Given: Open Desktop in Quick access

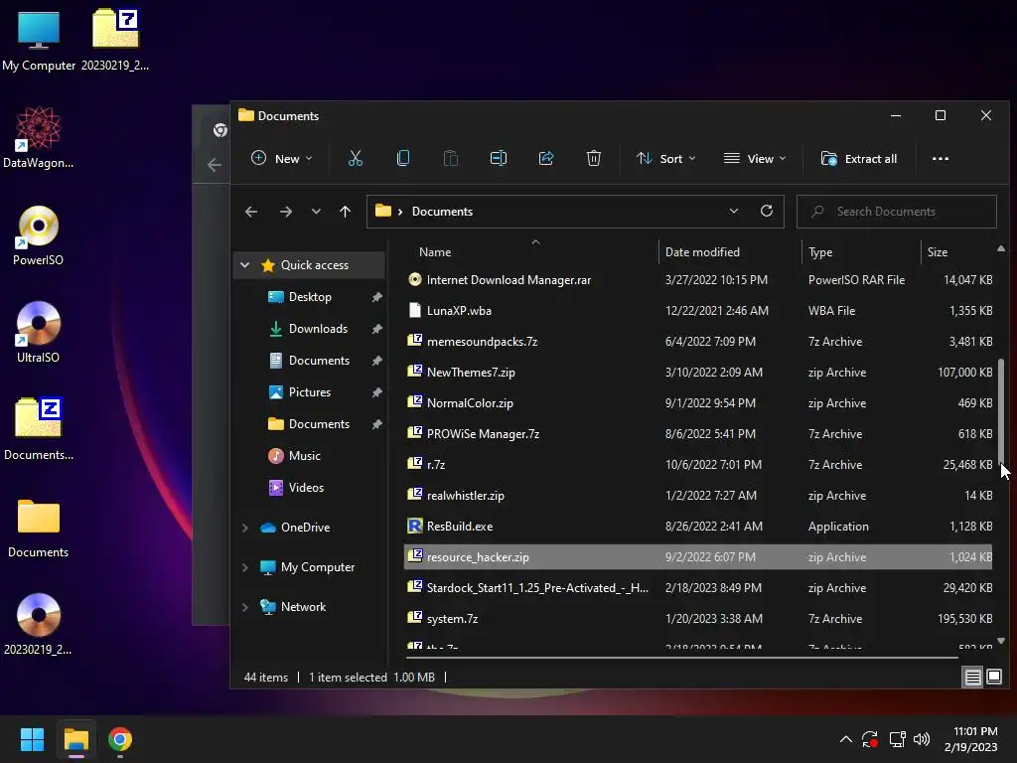Looking at the screenshot, I should coord(310,296).
